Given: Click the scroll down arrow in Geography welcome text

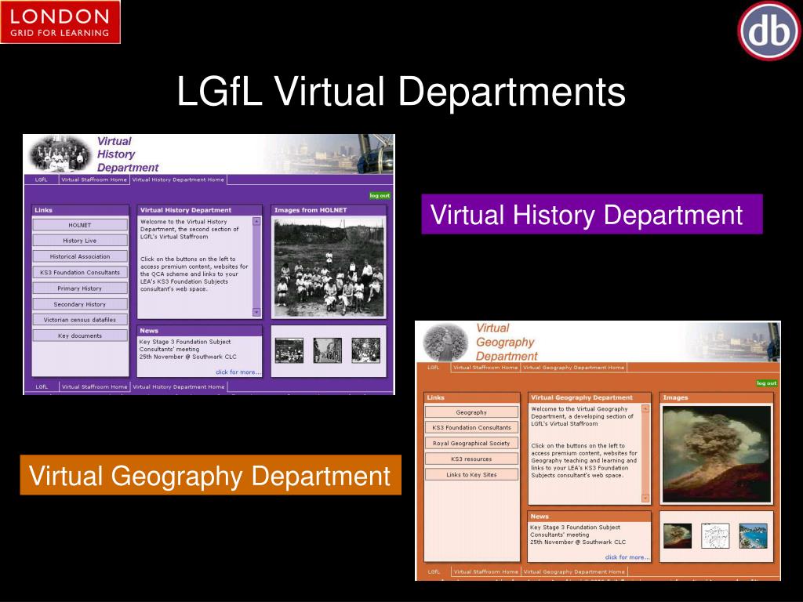Looking at the screenshot, I should click(x=645, y=499).
